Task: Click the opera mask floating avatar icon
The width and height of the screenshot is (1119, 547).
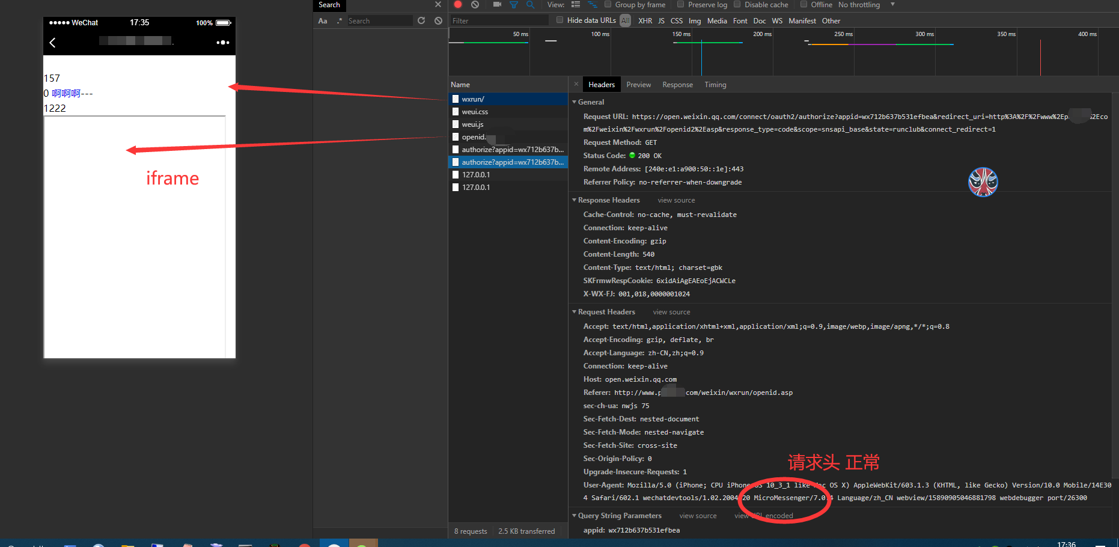Action: [983, 182]
